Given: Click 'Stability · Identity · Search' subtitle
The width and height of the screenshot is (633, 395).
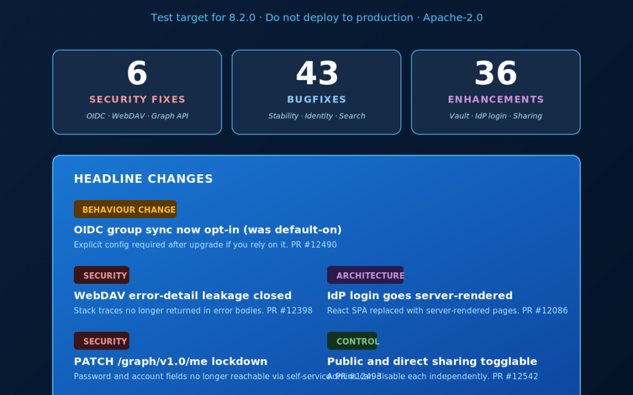Looking at the screenshot, I should [x=317, y=116].
